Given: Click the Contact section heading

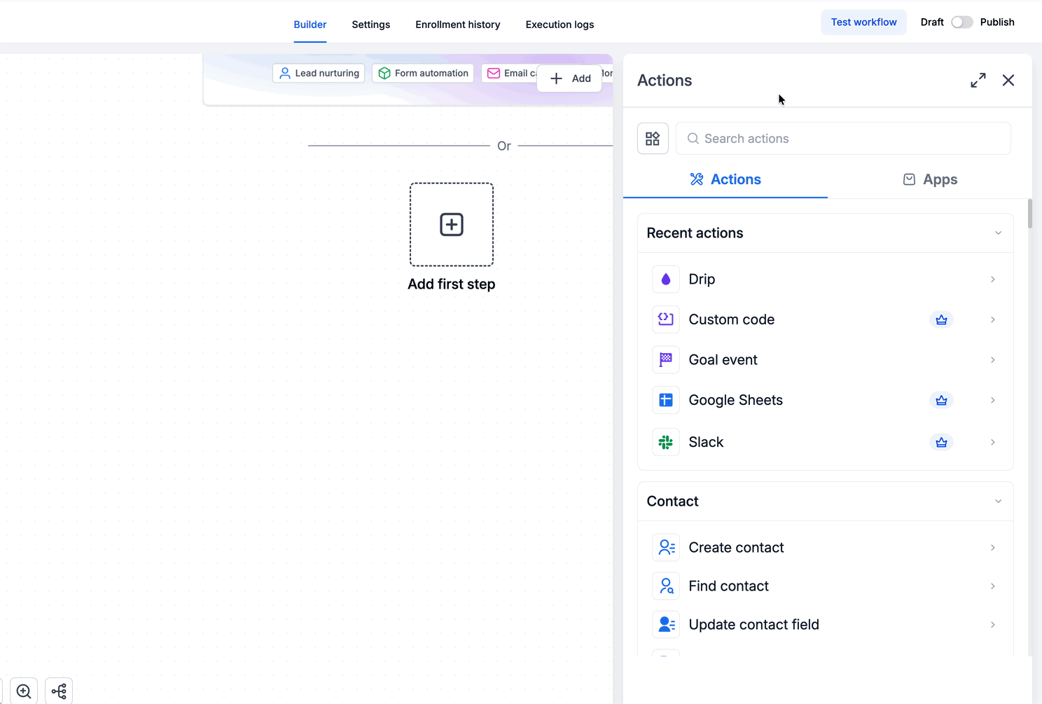Looking at the screenshot, I should coord(673,502).
